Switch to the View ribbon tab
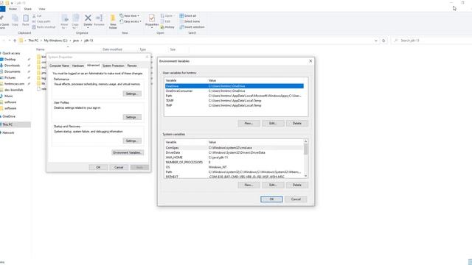 [x=42, y=9]
